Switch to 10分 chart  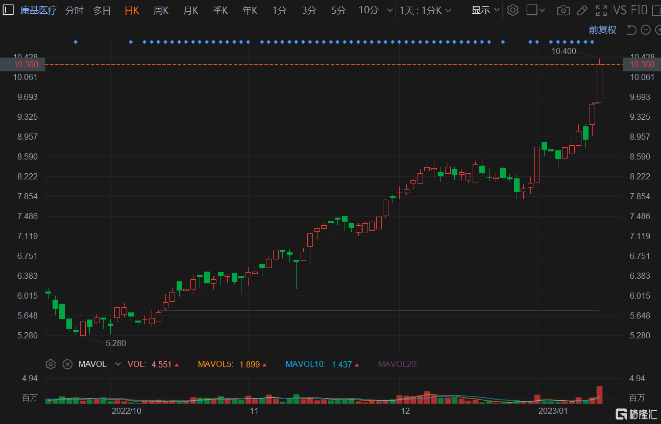[x=369, y=10]
